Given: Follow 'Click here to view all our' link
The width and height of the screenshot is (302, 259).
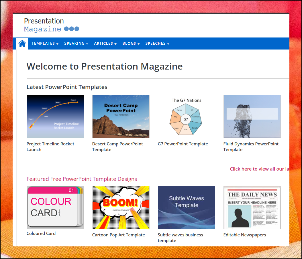Looking at the screenshot, I should pyautogui.click(x=259, y=169).
